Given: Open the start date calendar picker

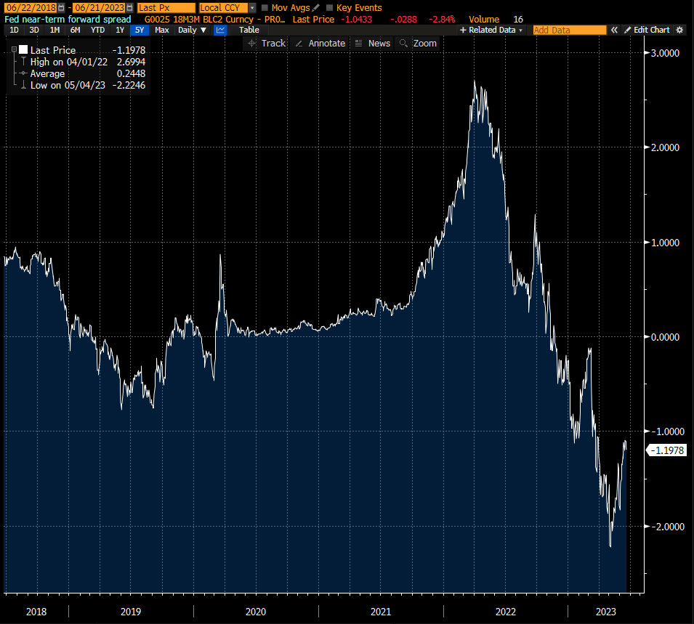Looking at the screenshot, I should point(60,7).
